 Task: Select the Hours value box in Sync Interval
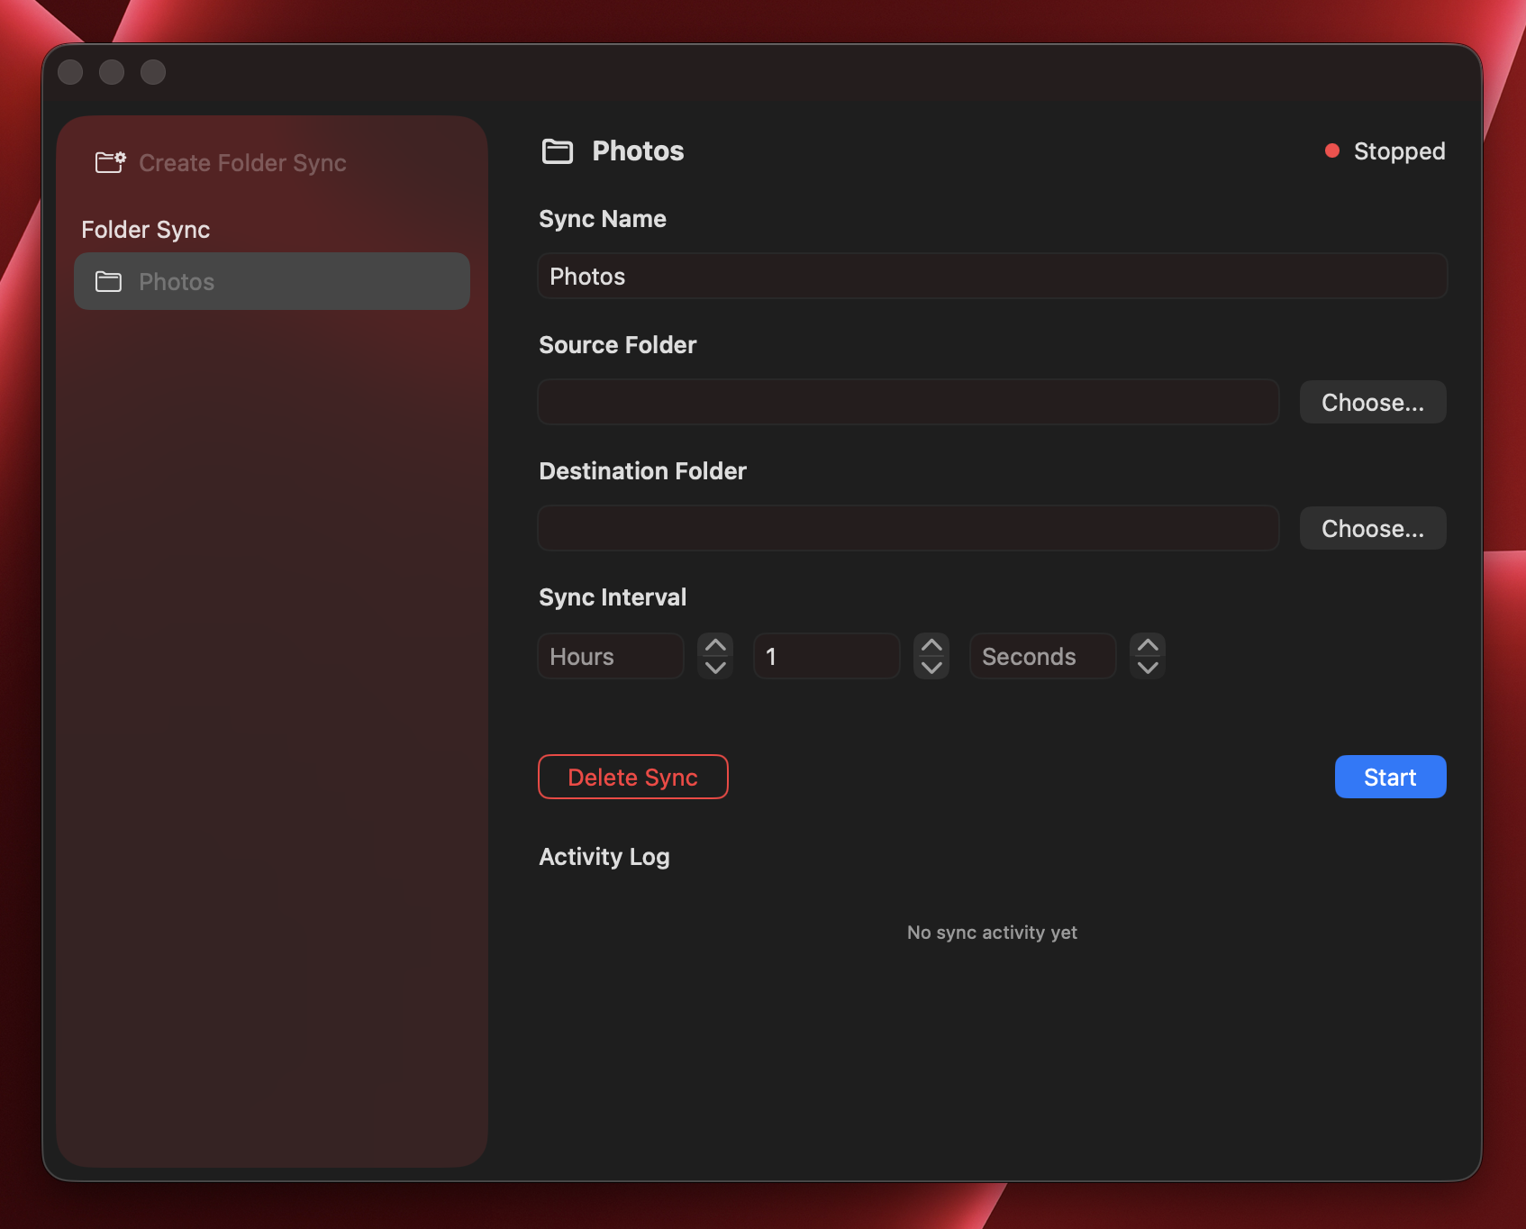[610, 656]
